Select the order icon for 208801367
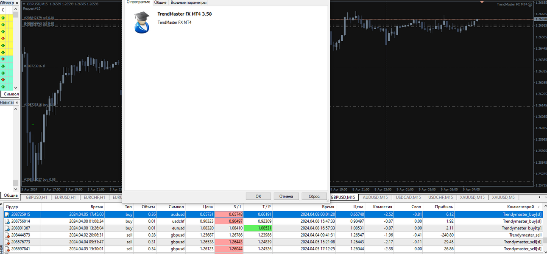 (x=7, y=228)
